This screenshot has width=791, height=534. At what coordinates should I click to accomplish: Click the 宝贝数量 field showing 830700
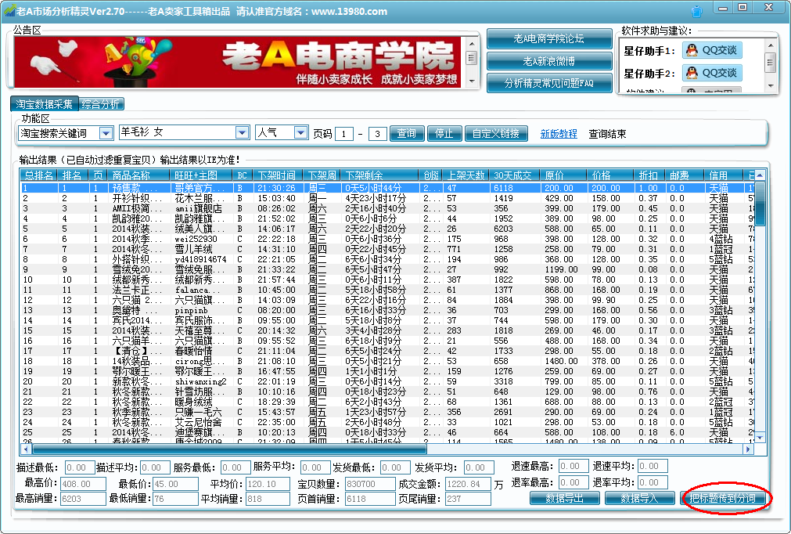(370, 484)
